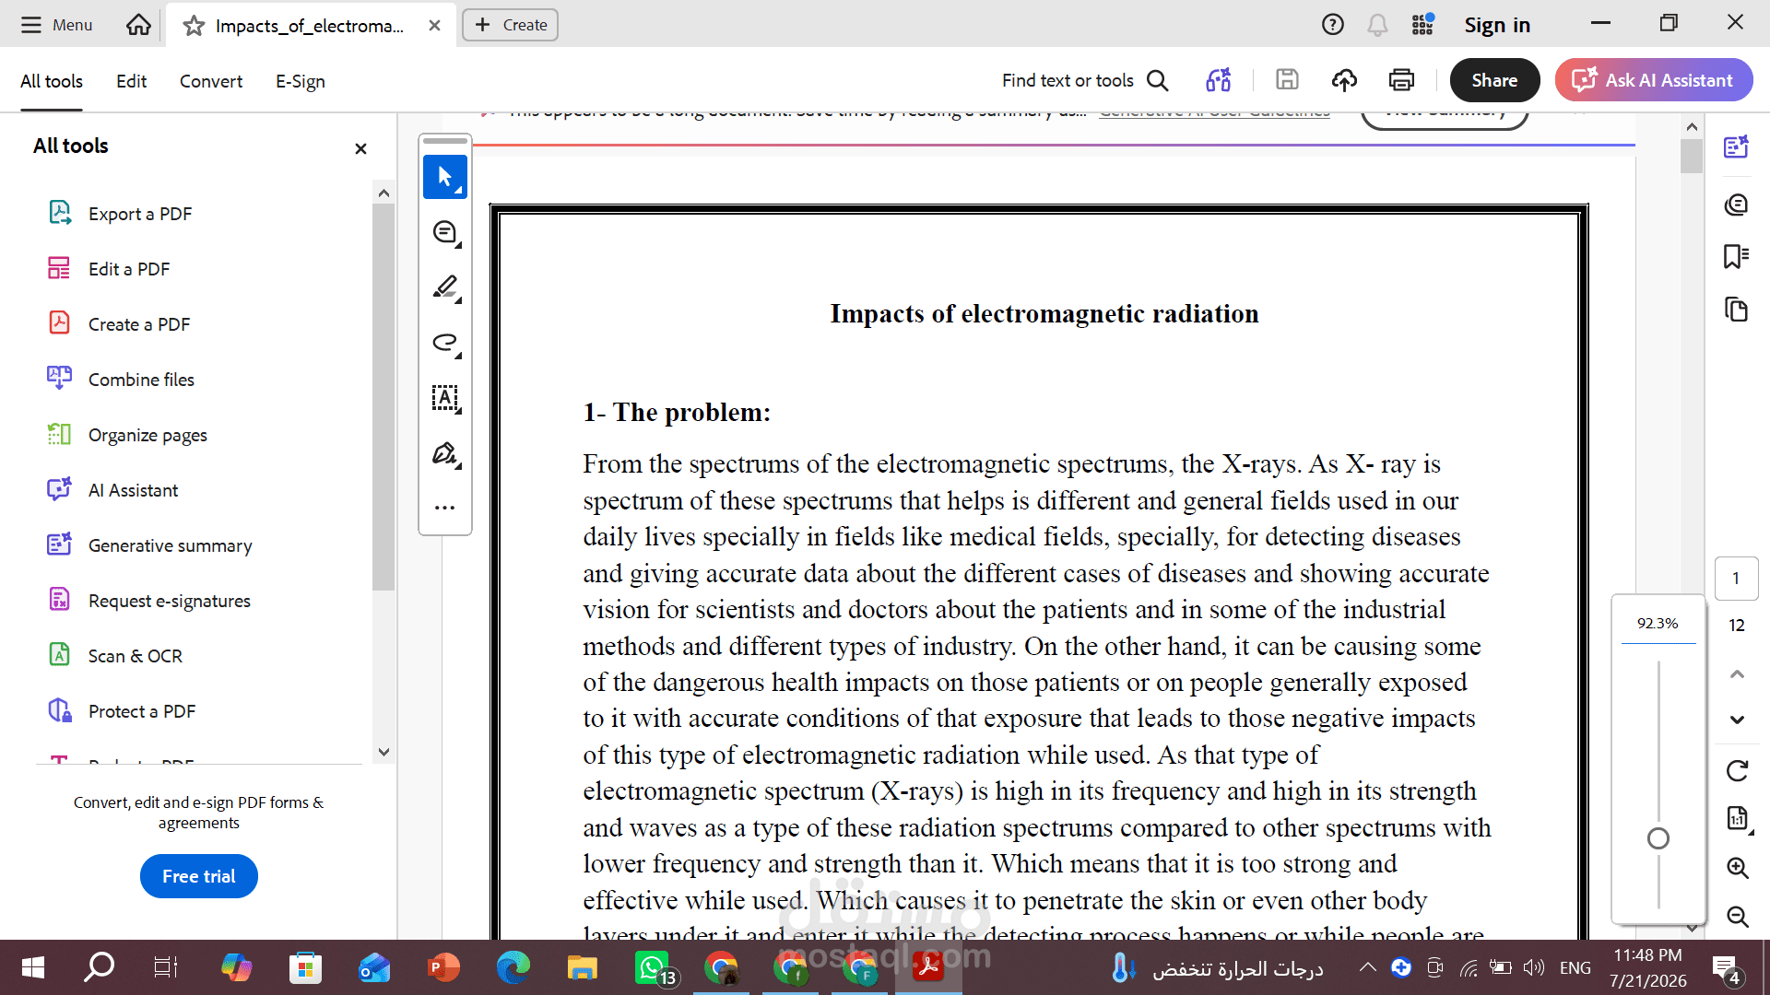Open the Menu hamburger

[x=56, y=25]
